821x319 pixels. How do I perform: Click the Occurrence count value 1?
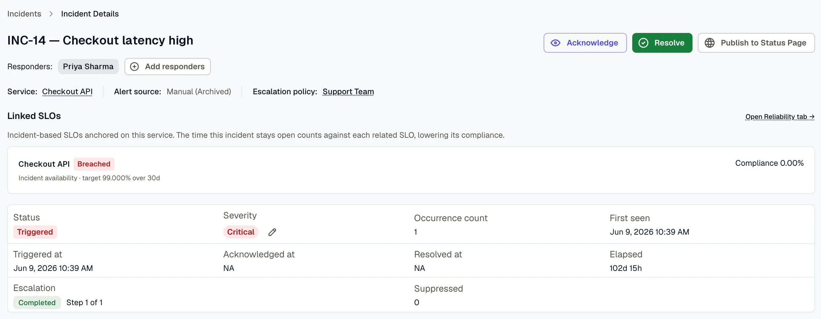[x=416, y=232]
